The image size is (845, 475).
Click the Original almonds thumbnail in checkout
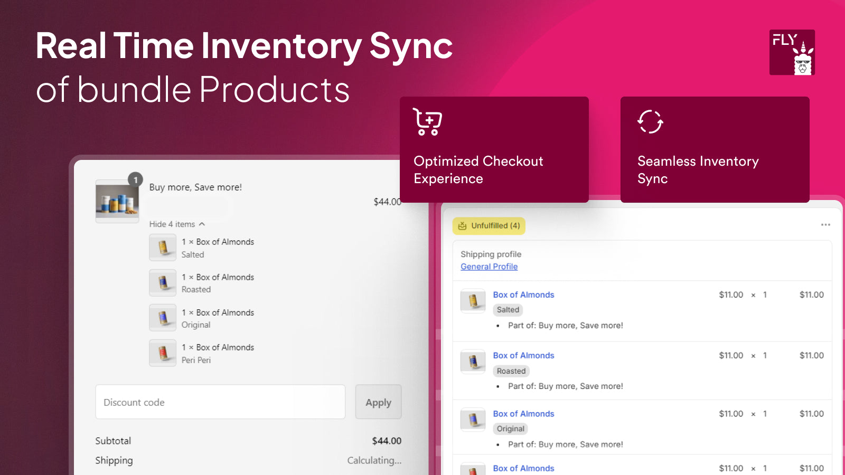pyautogui.click(x=163, y=318)
